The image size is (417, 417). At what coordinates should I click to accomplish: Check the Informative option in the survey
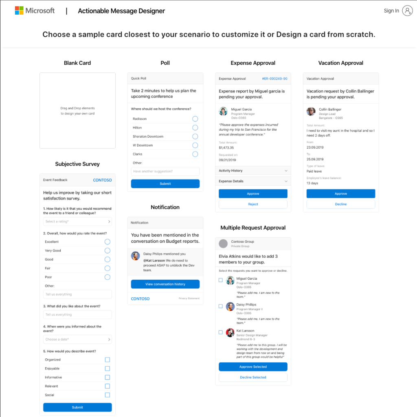(107, 377)
